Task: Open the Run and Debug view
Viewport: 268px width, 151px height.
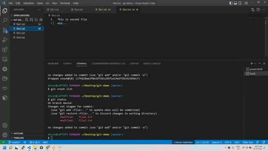Action: tap(5, 40)
